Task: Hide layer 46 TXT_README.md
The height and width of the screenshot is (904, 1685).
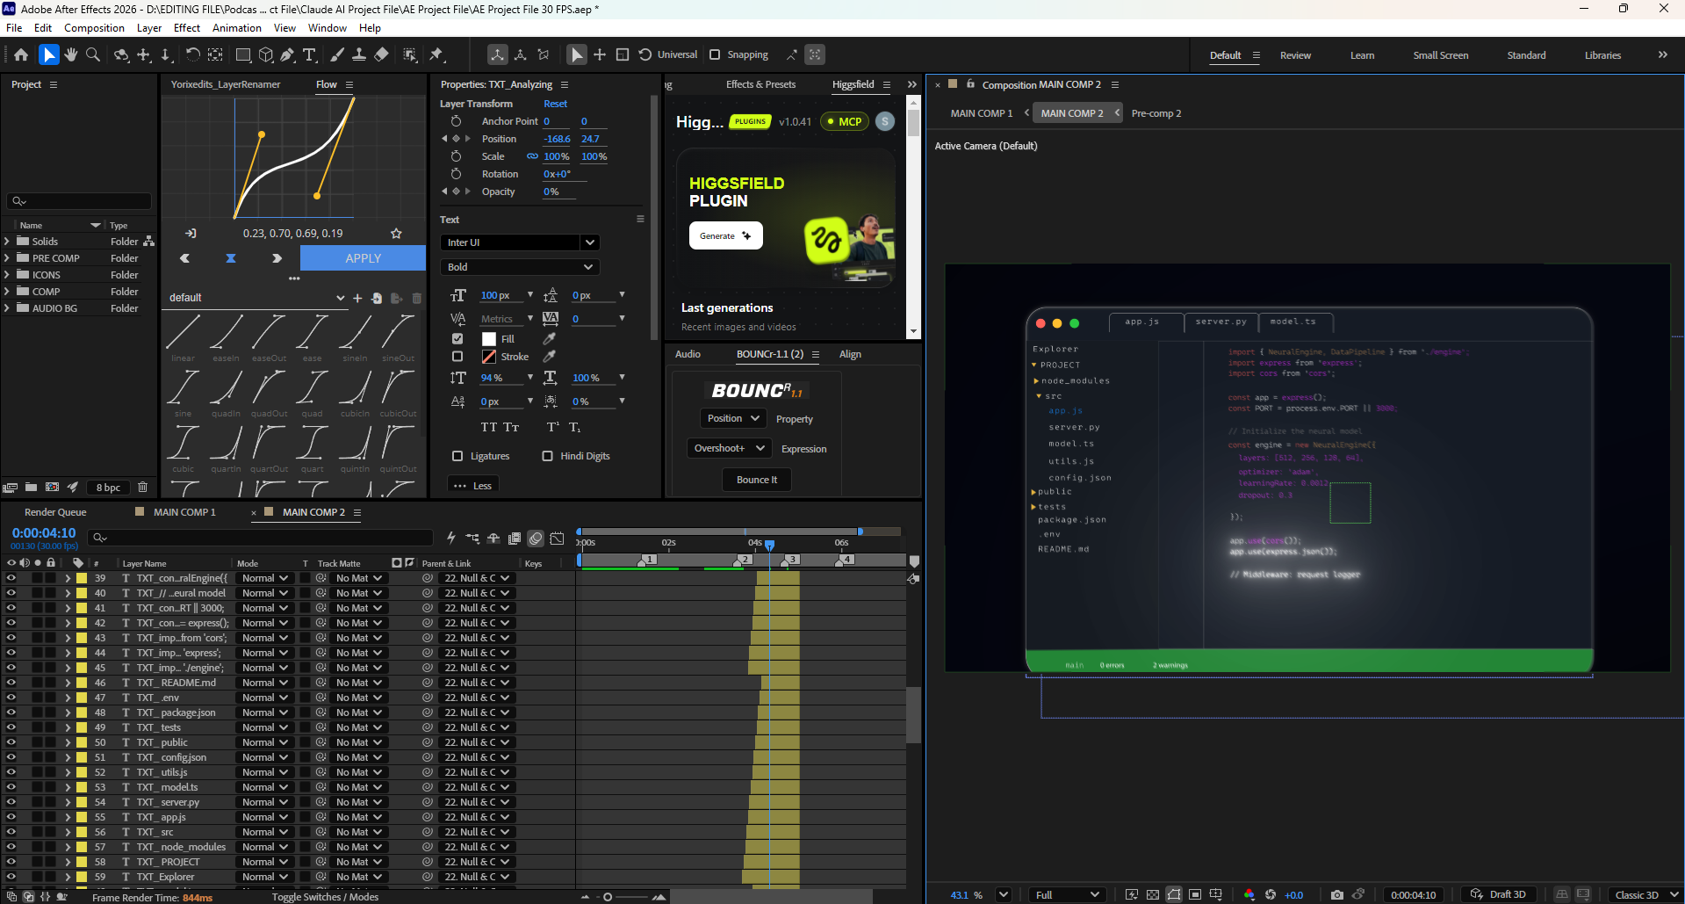Action: pyautogui.click(x=11, y=683)
